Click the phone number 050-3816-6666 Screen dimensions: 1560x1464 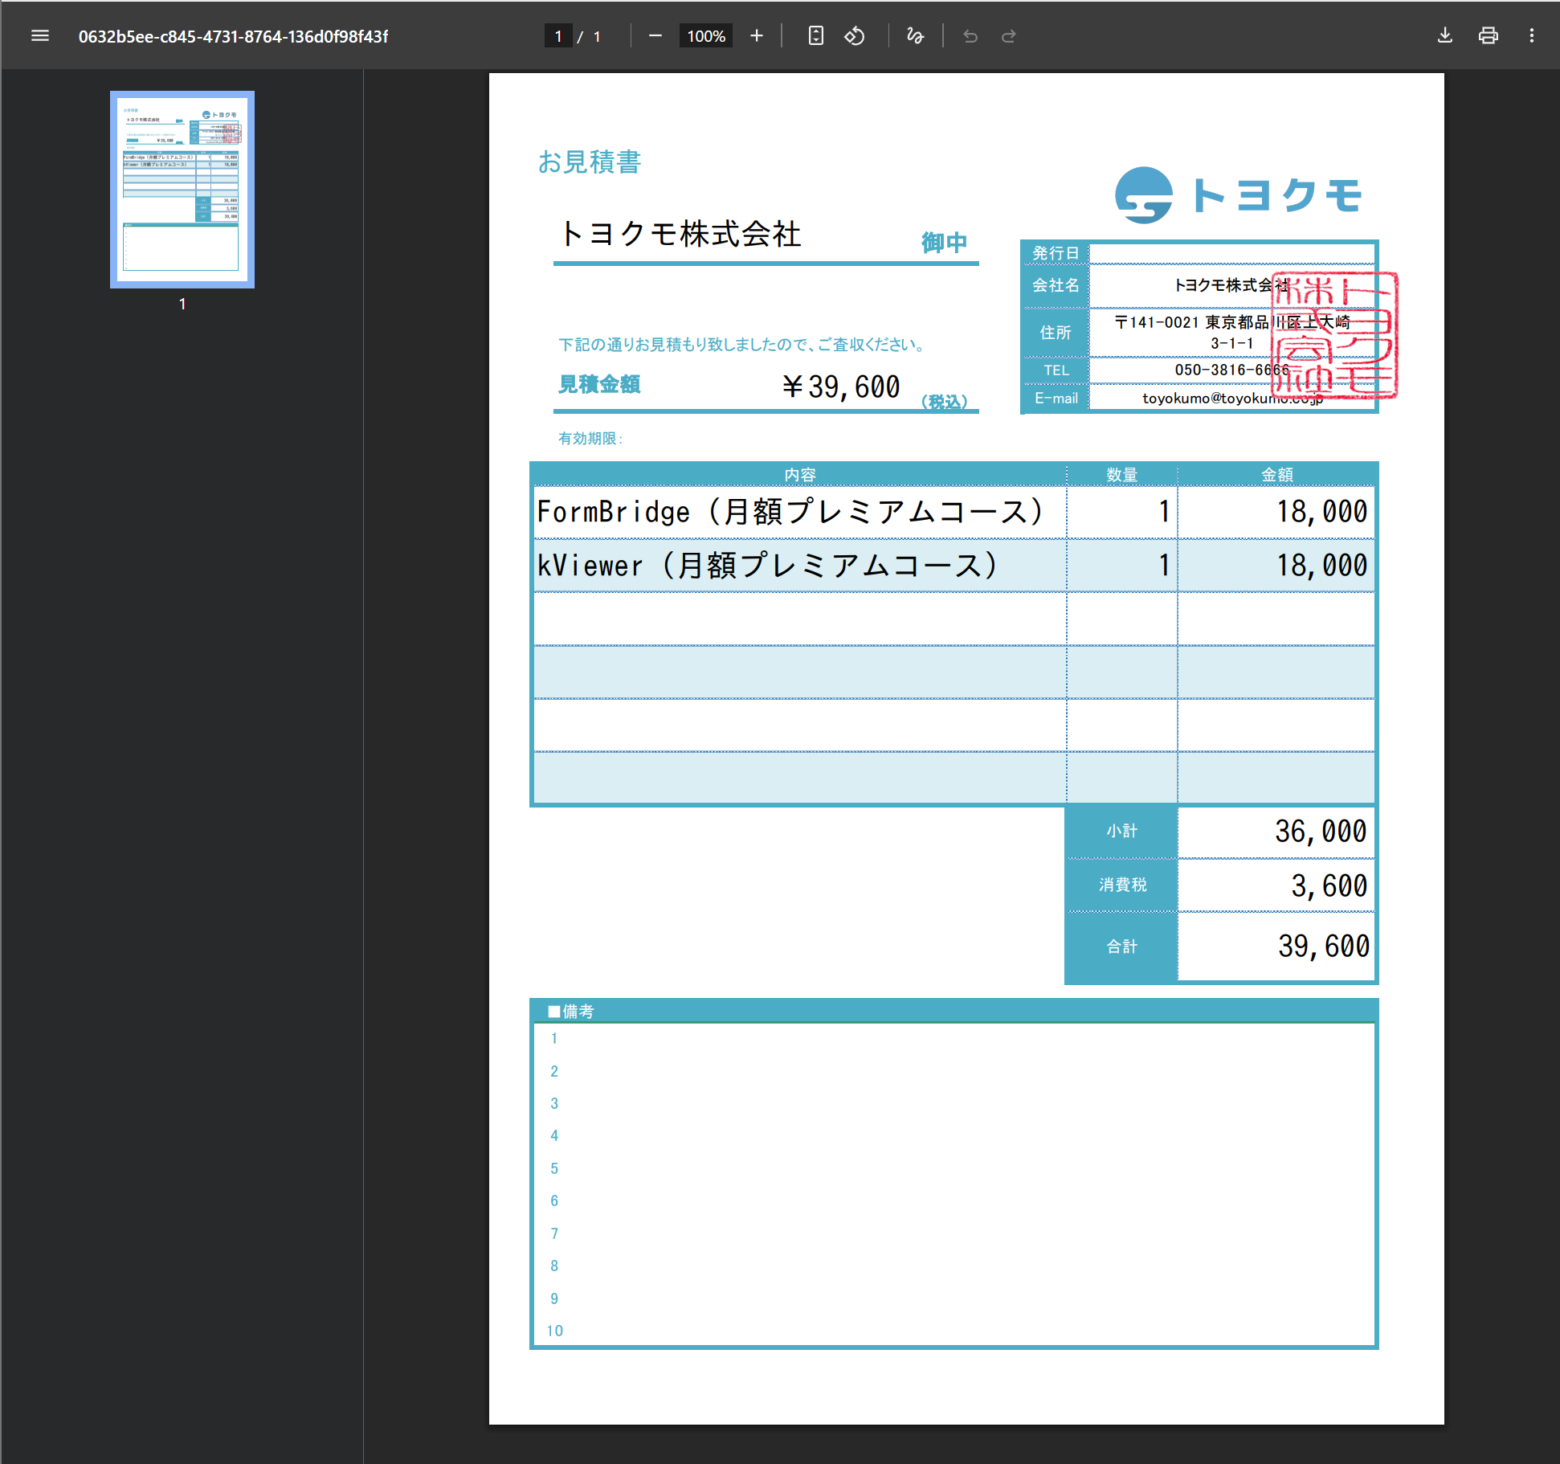(1231, 370)
